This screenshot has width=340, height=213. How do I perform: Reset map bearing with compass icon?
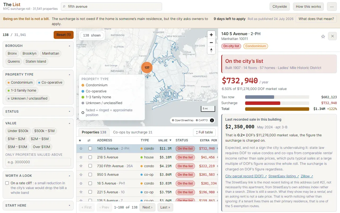point(211,50)
